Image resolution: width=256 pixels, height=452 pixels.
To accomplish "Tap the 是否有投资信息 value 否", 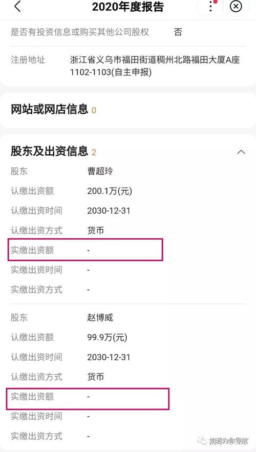I will tap(178, 32).
